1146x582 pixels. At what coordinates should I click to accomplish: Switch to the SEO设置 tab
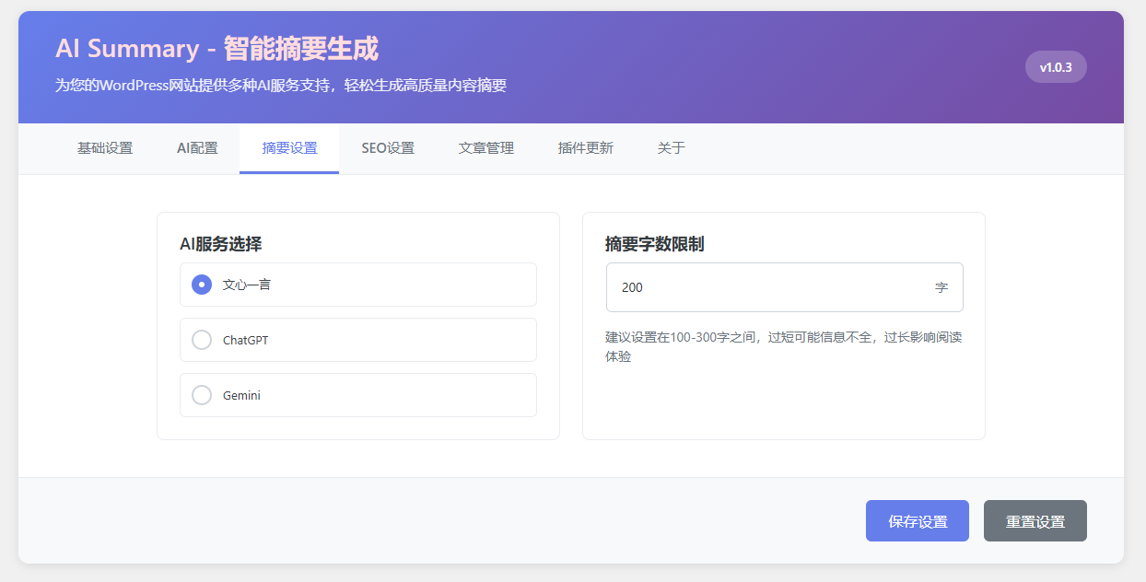pyautogui.click(x=387, y=147)
